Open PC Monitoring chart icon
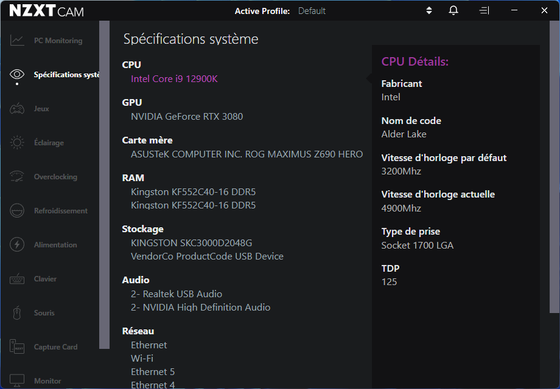Viewport: 560px width, 389px height. 17,40
